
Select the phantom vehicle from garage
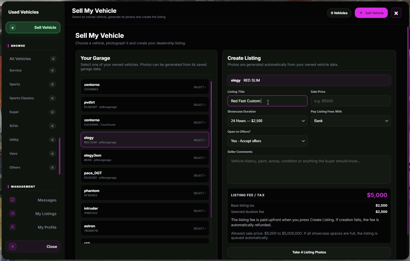click(145, 193)
